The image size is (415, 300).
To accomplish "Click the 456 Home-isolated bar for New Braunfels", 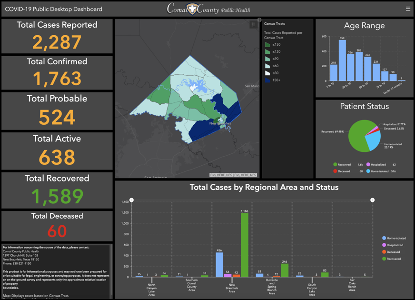I will point(219,265).
